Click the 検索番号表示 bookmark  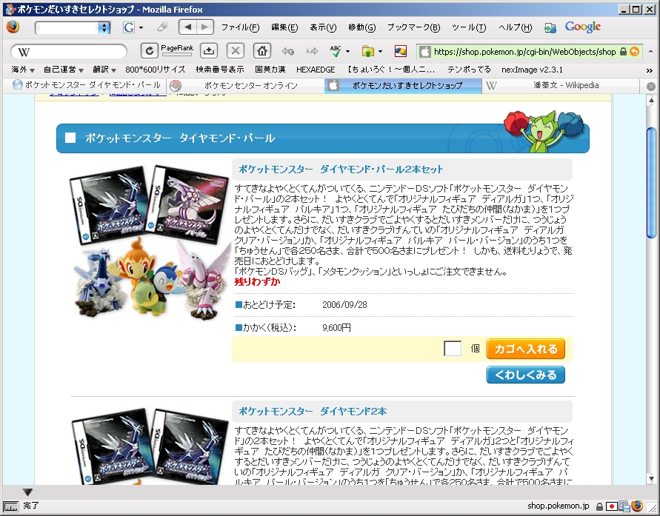coord(220,70)
